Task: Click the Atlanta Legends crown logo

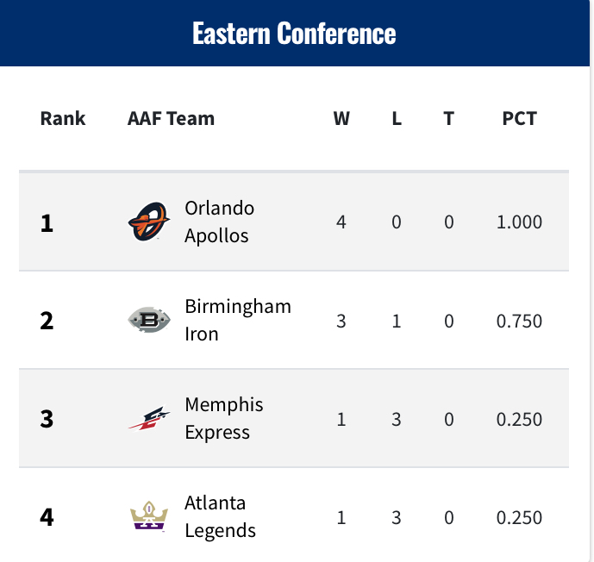Action: [x=149, y=516]
